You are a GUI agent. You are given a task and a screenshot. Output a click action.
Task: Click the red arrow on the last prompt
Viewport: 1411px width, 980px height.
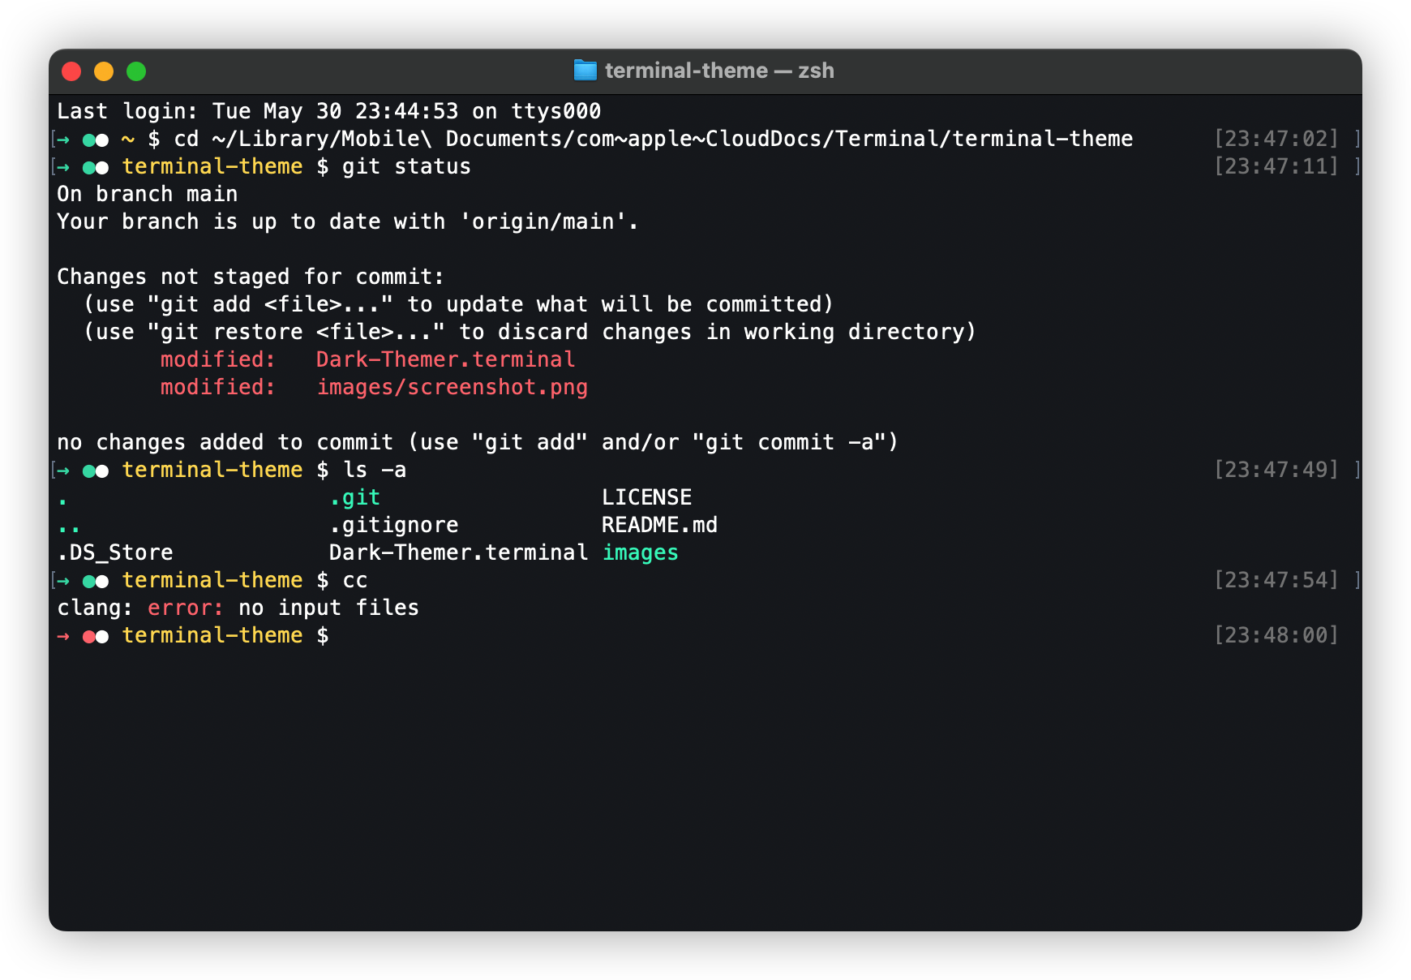(63, 636)
